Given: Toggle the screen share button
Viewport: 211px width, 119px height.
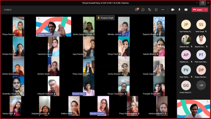Looking at the screenshot, I should pos(186,10).
